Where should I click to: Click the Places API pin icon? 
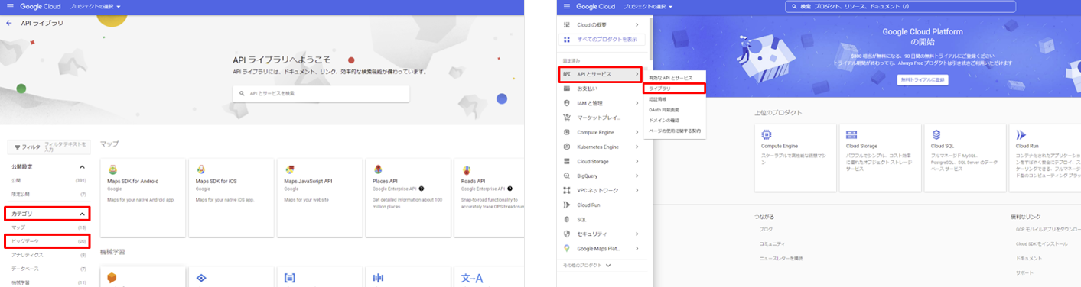tap(378, 169)
